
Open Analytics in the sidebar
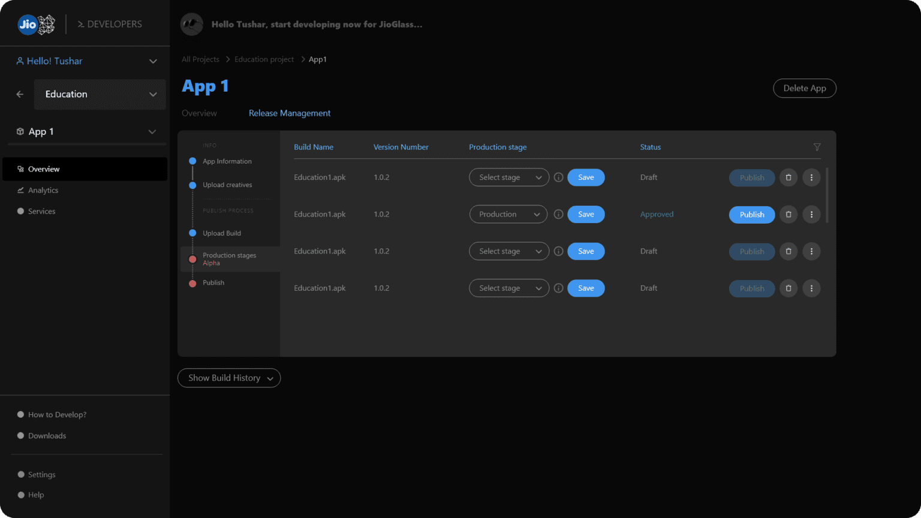tap(37, 190)
